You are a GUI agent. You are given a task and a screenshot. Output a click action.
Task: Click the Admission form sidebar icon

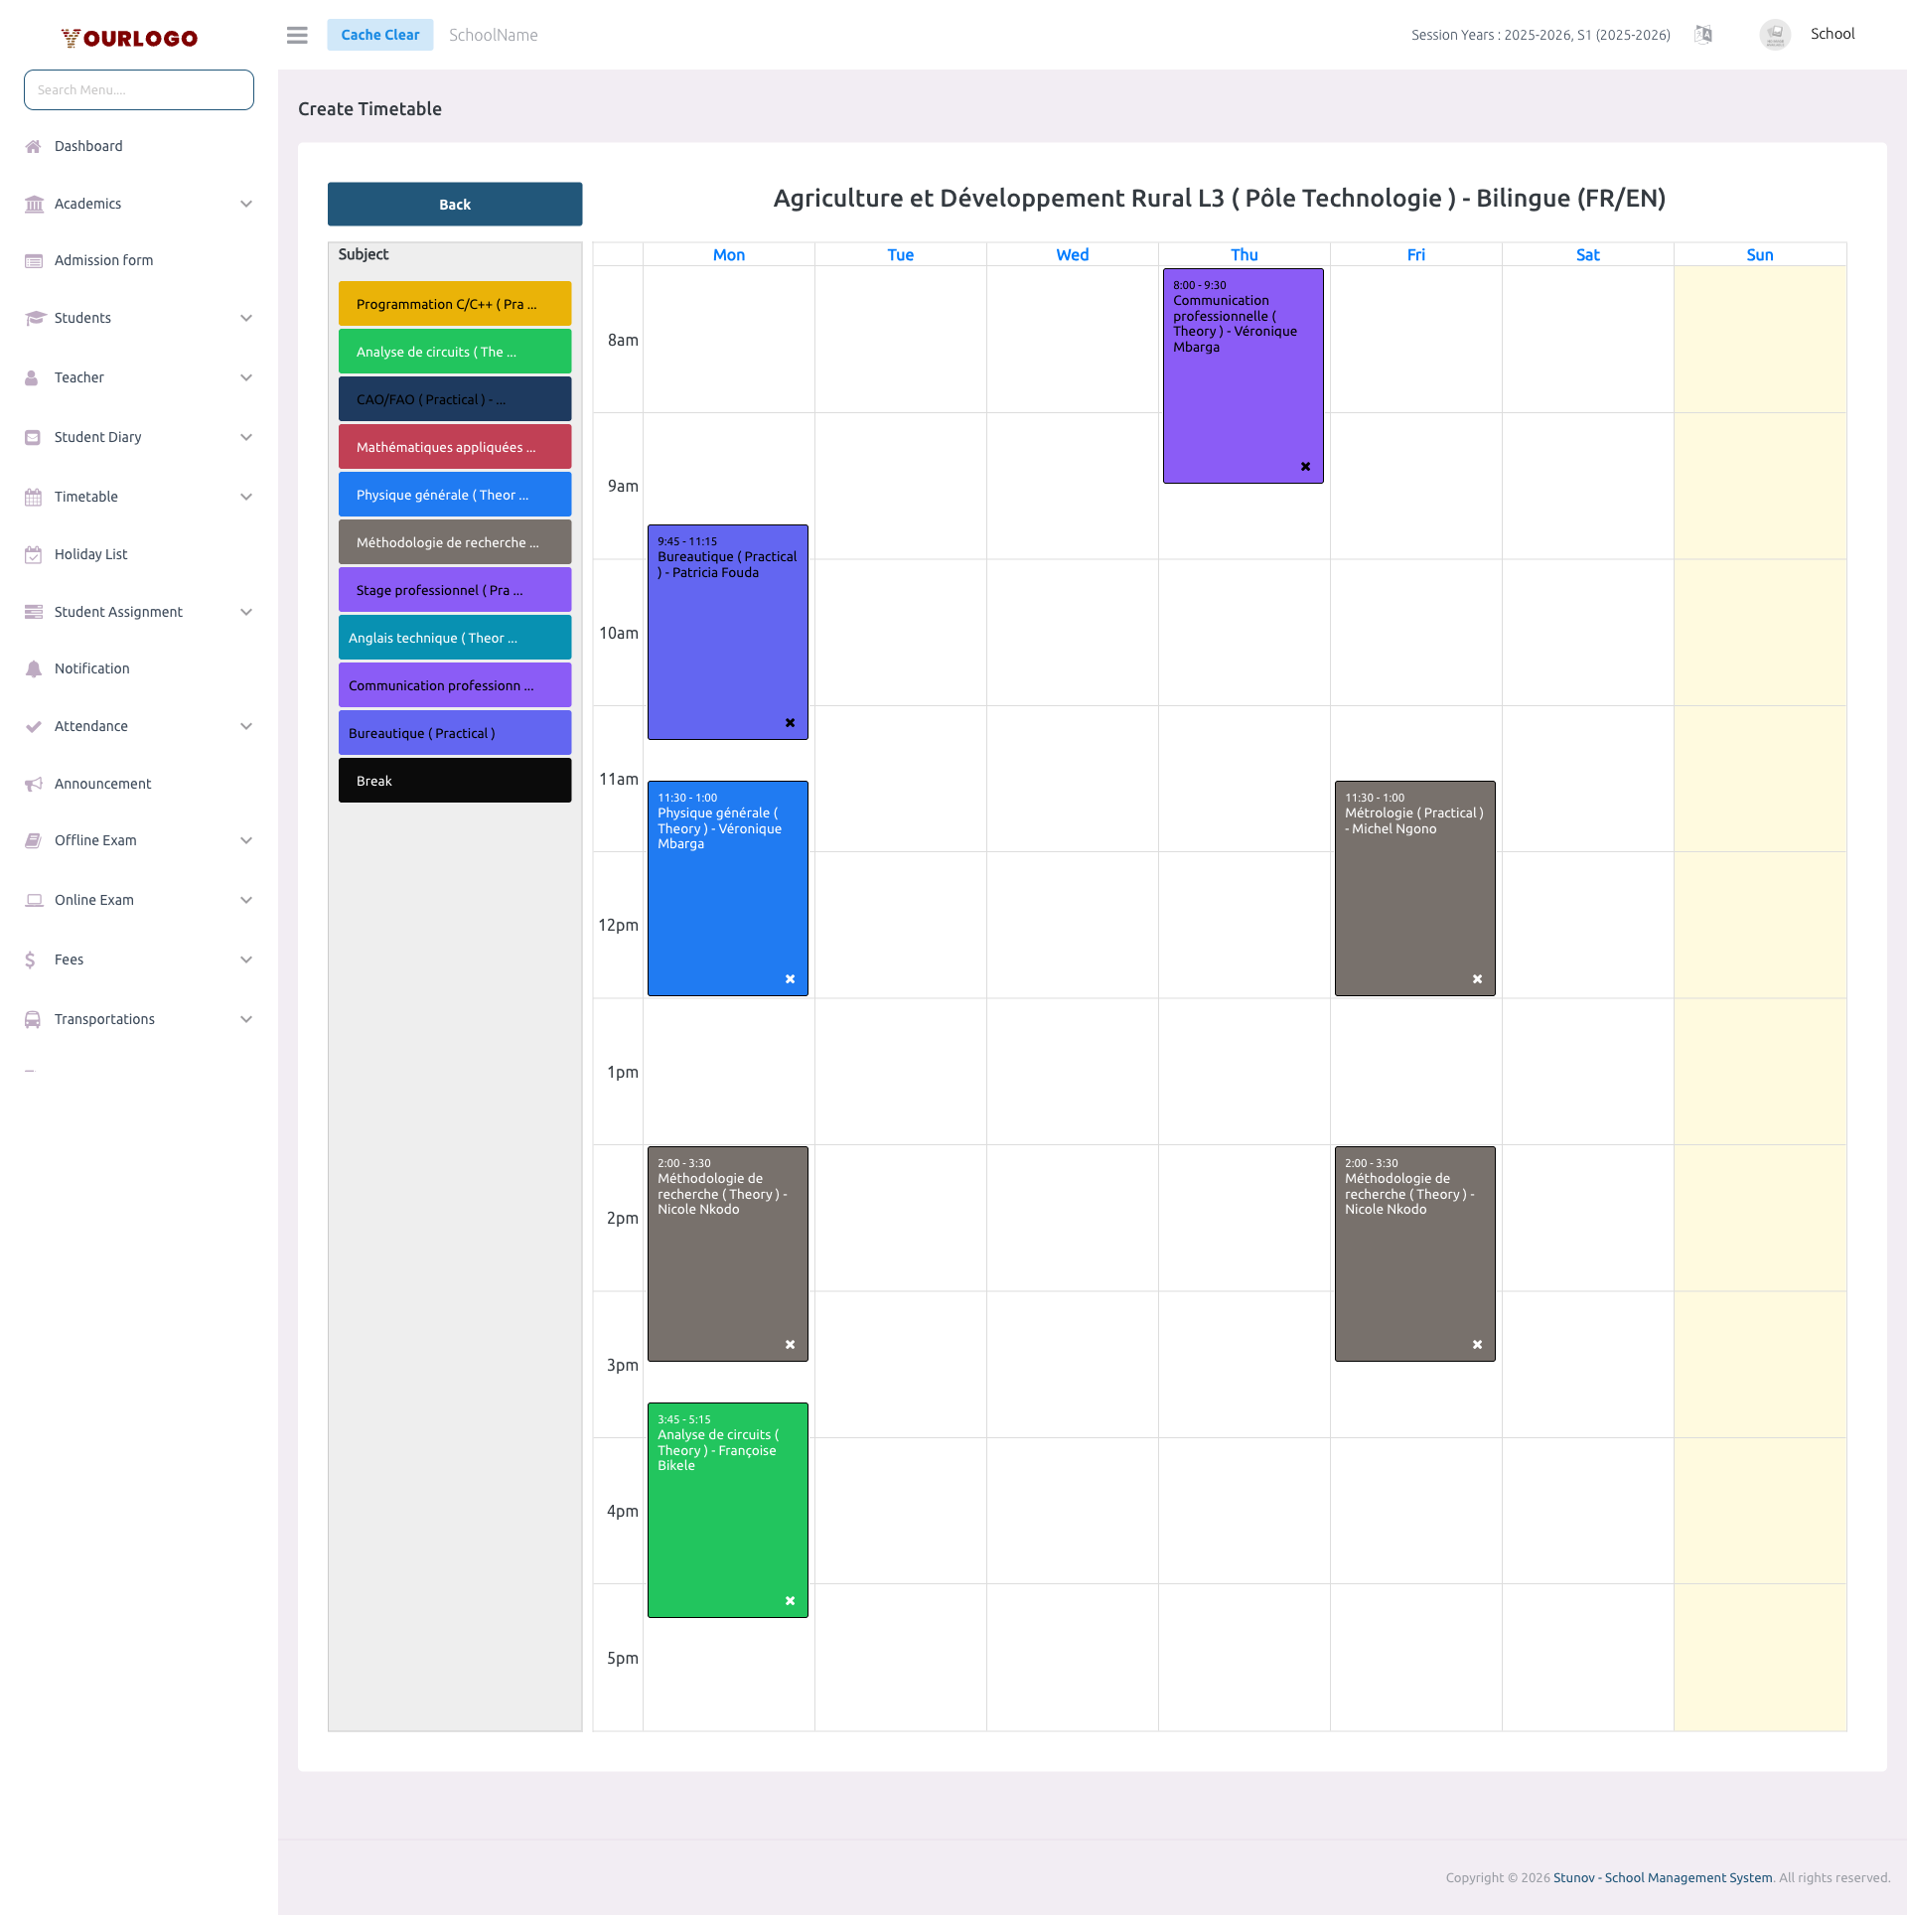click(34, 260)
